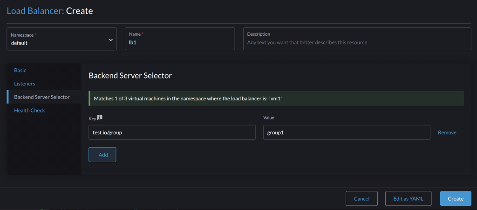Click into the Description text field
477x210 pixels.
pos(357,42)
